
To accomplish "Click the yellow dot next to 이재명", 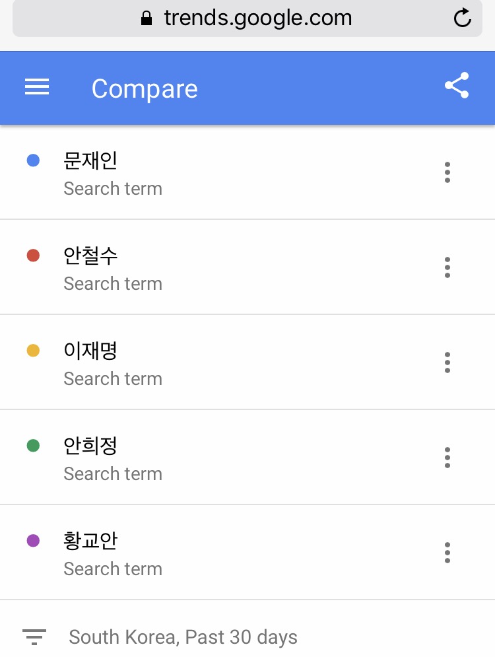I will pyautogui.click(x=33, y=351).
